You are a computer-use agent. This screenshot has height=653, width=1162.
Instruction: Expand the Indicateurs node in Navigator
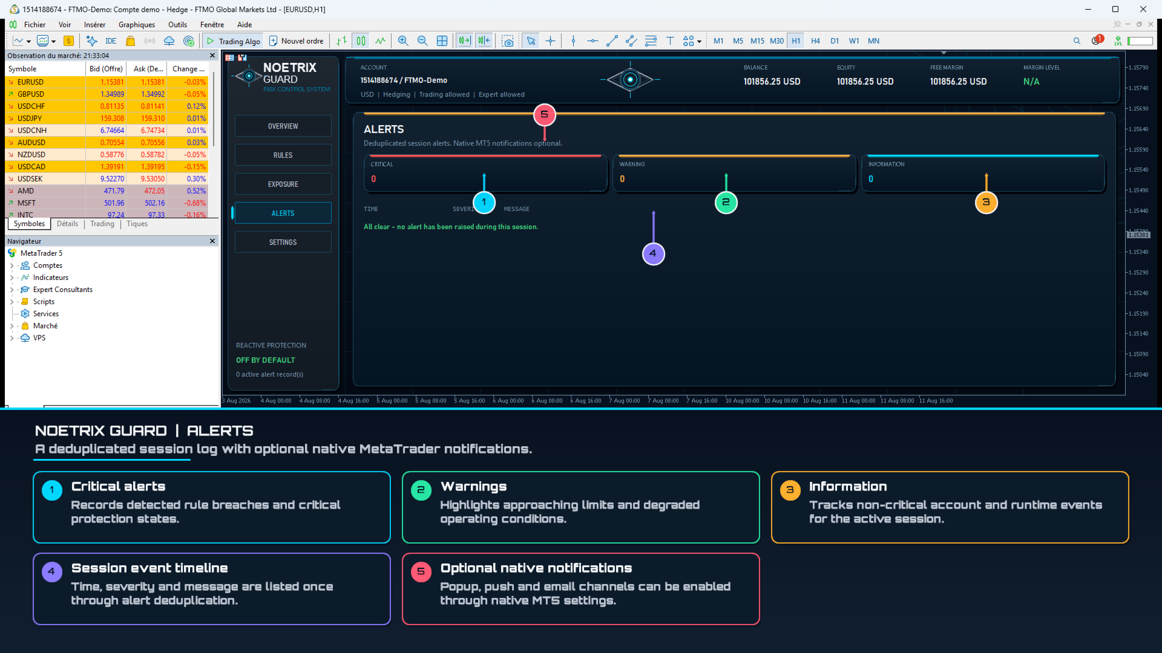(11, 278)
